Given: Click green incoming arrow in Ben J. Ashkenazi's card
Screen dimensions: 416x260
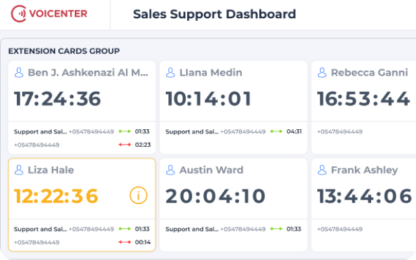Looking at the screenshot, I should [125, 131].
